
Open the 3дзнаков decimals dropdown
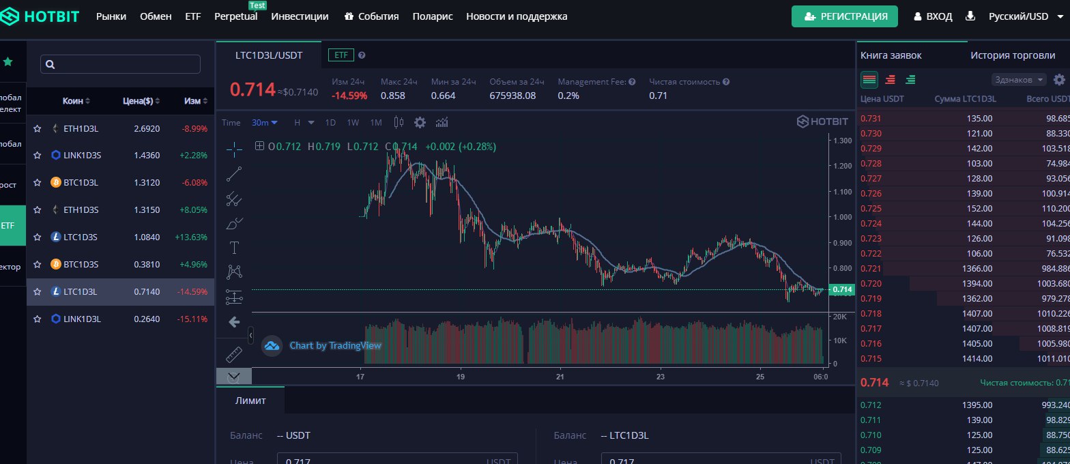(x=1019, y=80)
